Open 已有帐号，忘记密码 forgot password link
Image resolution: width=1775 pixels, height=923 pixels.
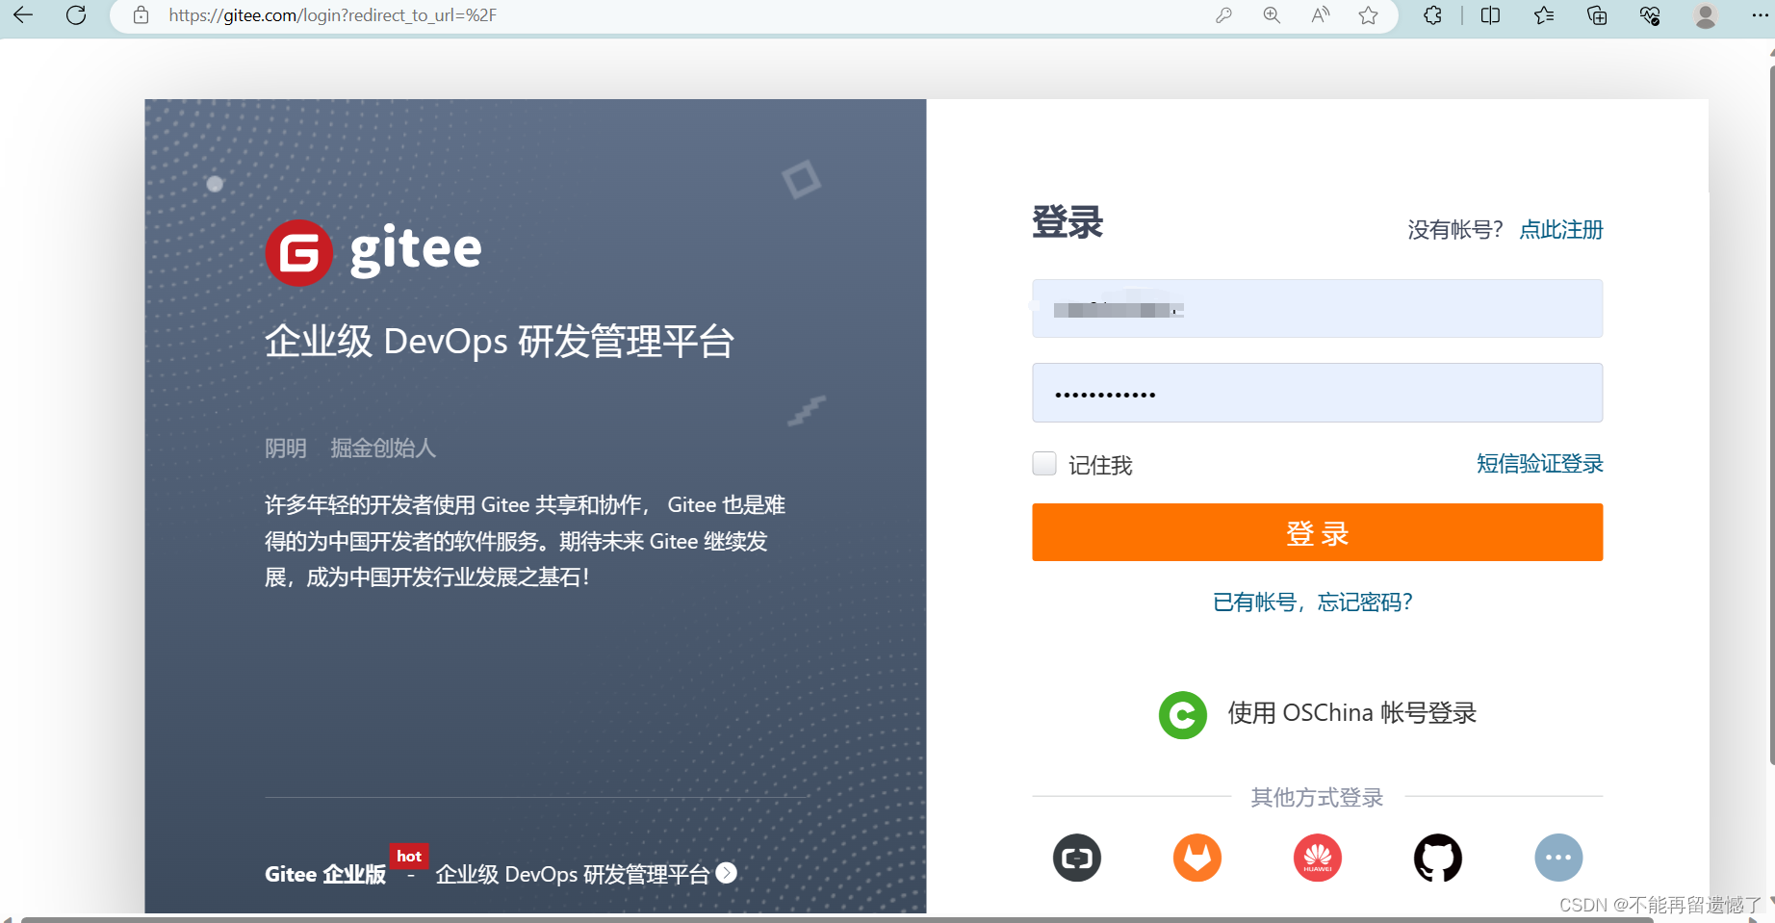[1312, 603]
